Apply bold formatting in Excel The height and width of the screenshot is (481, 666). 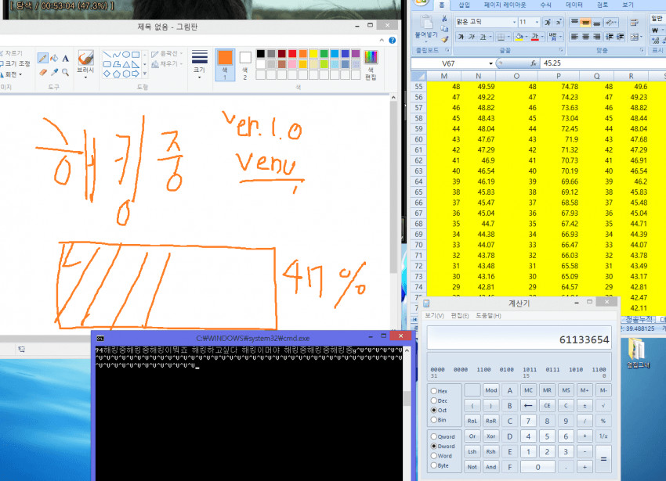tap(461, 38)
